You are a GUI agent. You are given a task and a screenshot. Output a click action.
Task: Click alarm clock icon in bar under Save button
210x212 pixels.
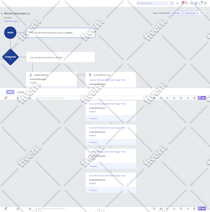click(181, 98)
